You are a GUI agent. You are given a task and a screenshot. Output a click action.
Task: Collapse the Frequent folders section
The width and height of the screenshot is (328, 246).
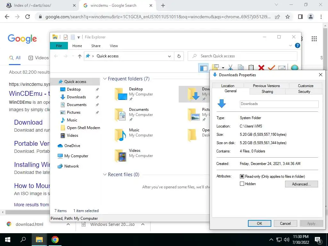coord(105,79)
